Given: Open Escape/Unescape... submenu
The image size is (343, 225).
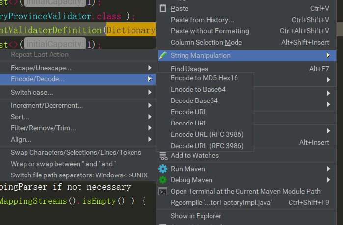Looking at the screenshot, I should tap(78, 68).
